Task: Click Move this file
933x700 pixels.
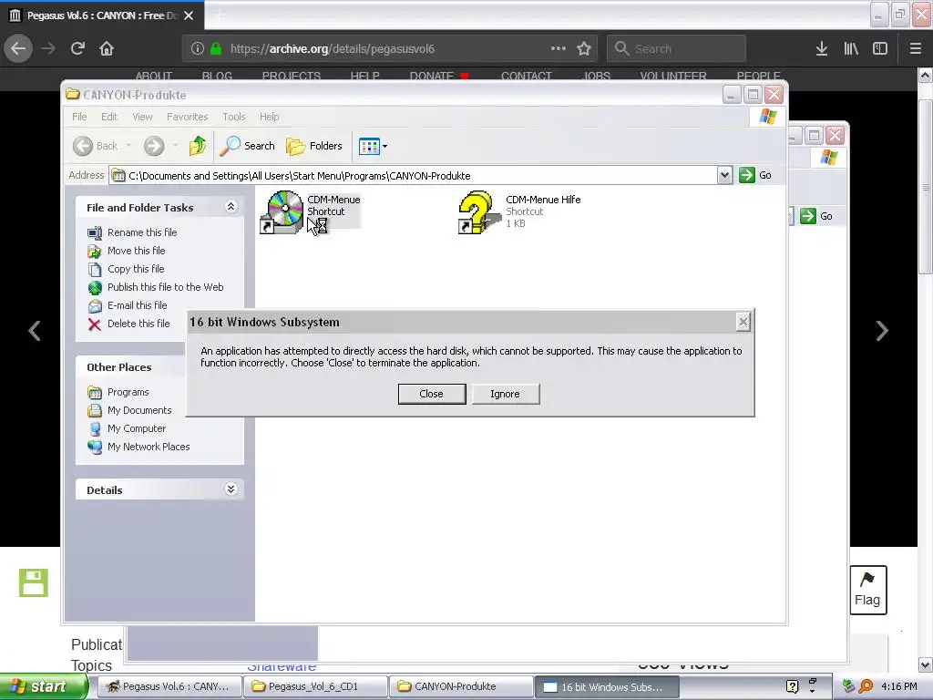Action: click(137, 251)
